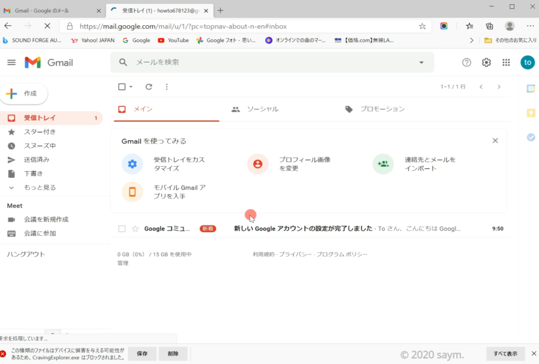Tick the select-all messages checkbox
The width and height of the screenshot is (539, 364).
[x=122, y=87]
